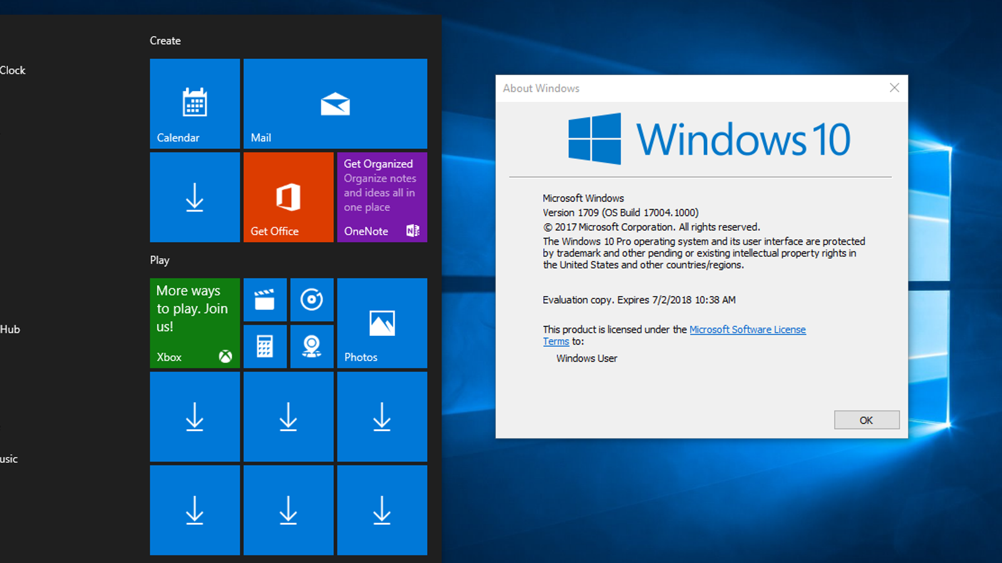Click the "Microsoft Windows" text line
The width and height of the screenshot is (1002, 563).
tap(583, 198)
